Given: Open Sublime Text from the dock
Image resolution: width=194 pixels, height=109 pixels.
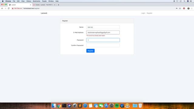Looking at the screenshot, I should click(x=80, y=106).
